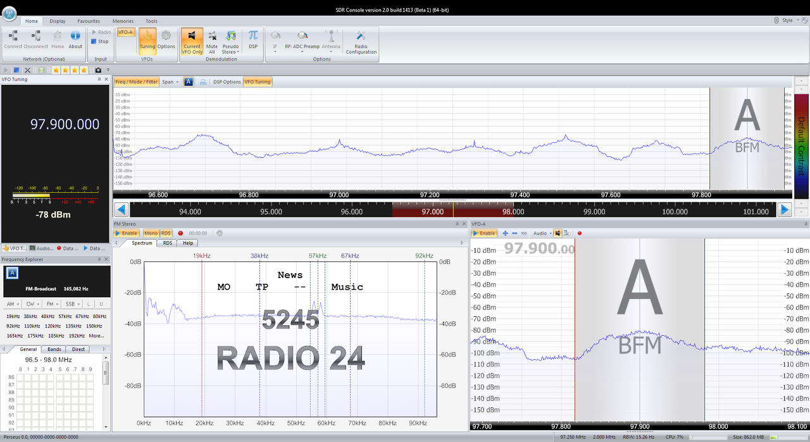
Task: Toggle the VFO-A selector button
Action: 126,32
